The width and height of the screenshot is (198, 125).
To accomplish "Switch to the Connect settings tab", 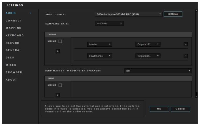I will [x=14, y=21].
